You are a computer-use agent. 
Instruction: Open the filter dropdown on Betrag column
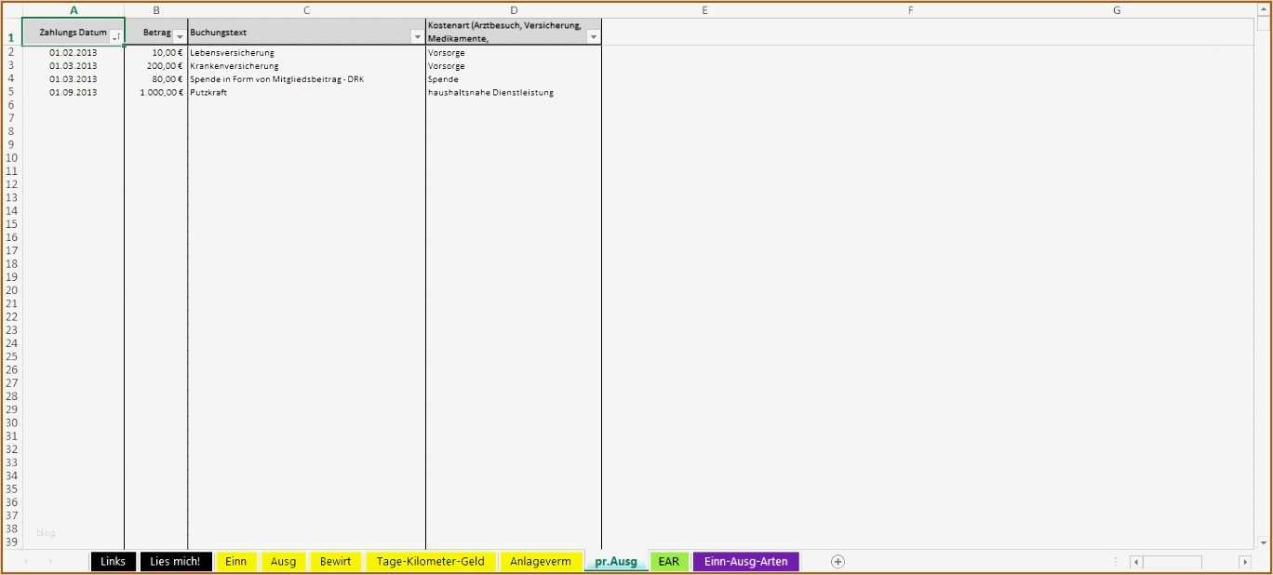tap(177, 37)
